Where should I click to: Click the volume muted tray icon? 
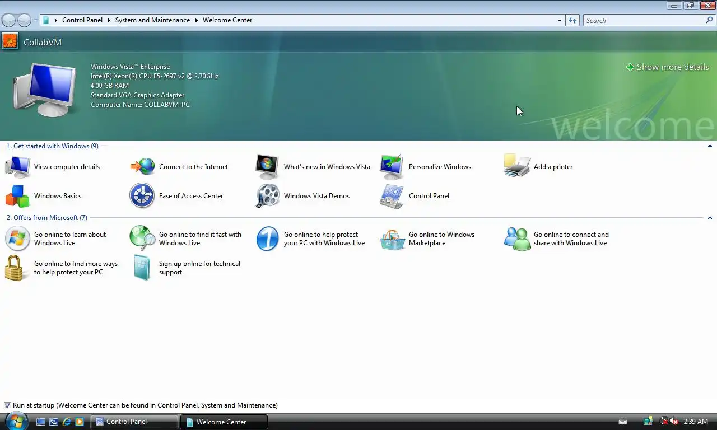[x=674, y=422]
